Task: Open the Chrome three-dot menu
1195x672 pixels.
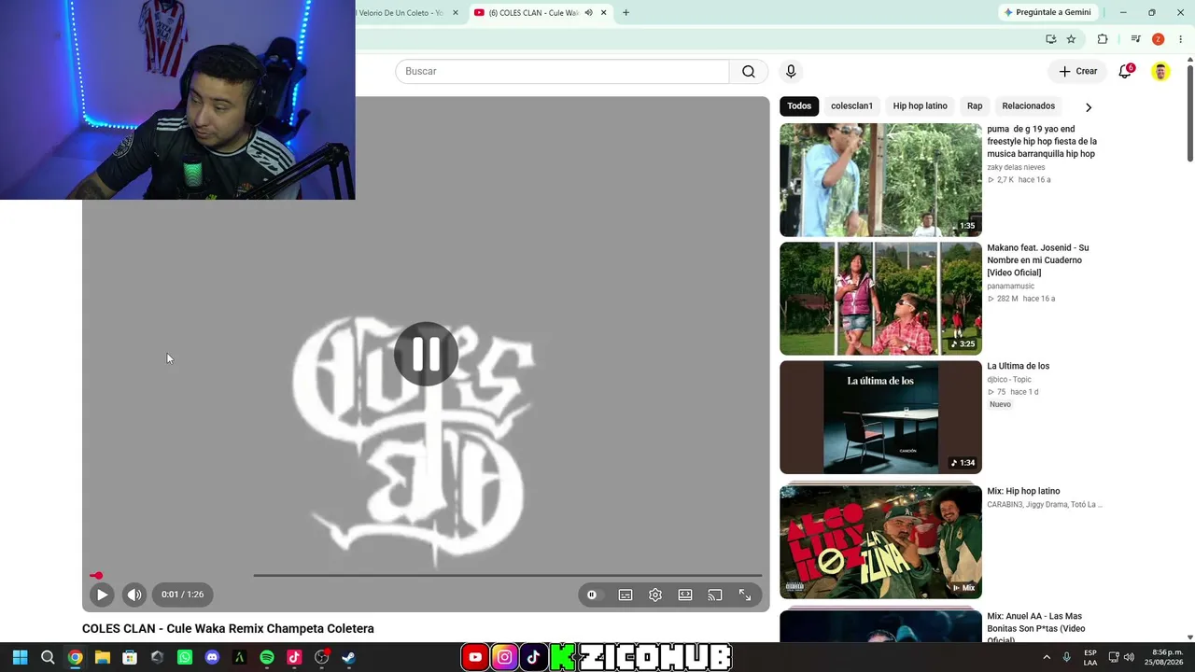Action: pyautogui.click(x=1180, y=39)
